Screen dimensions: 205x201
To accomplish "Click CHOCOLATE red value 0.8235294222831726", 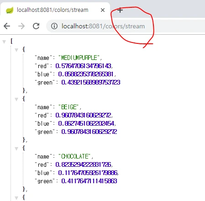I will point(83,164).
